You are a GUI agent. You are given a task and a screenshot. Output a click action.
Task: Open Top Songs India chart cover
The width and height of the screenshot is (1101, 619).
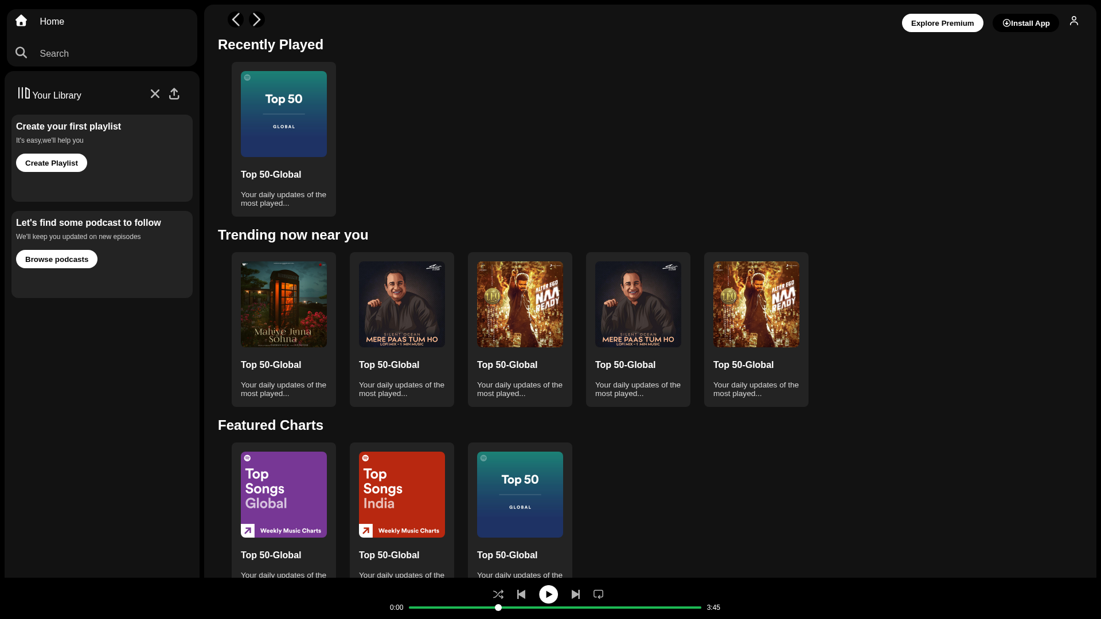402,495
